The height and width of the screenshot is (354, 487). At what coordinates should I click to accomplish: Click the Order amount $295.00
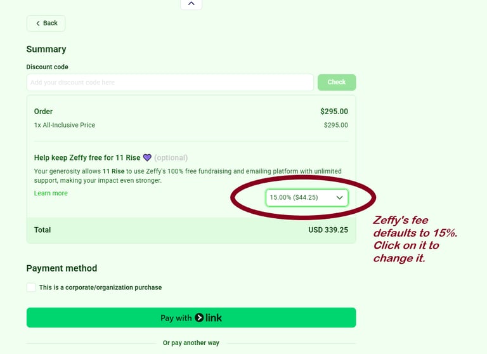pos(334,111)
